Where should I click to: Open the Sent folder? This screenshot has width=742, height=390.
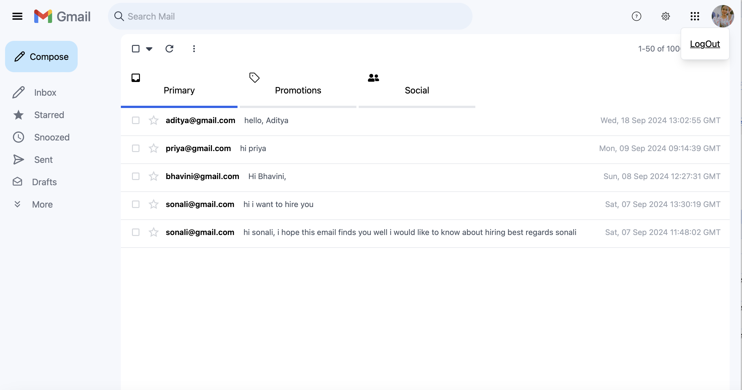pos(43,160)
